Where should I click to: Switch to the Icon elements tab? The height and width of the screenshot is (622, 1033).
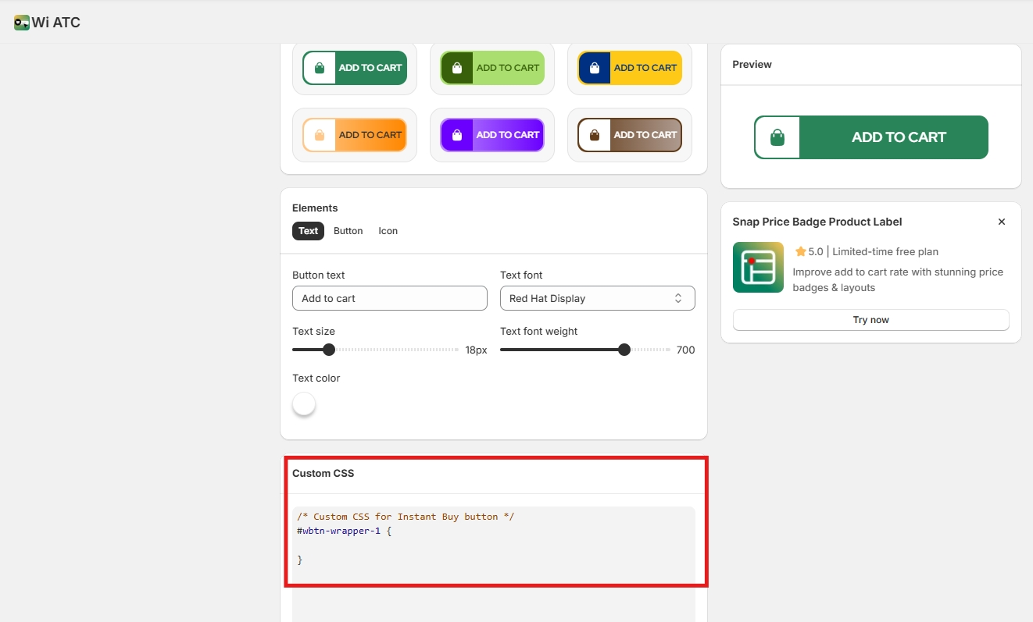click(x=388, y=231)
